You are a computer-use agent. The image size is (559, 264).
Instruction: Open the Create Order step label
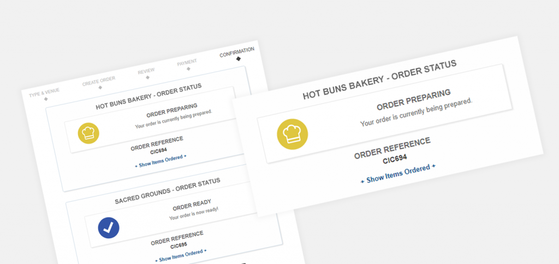(99, 81)
